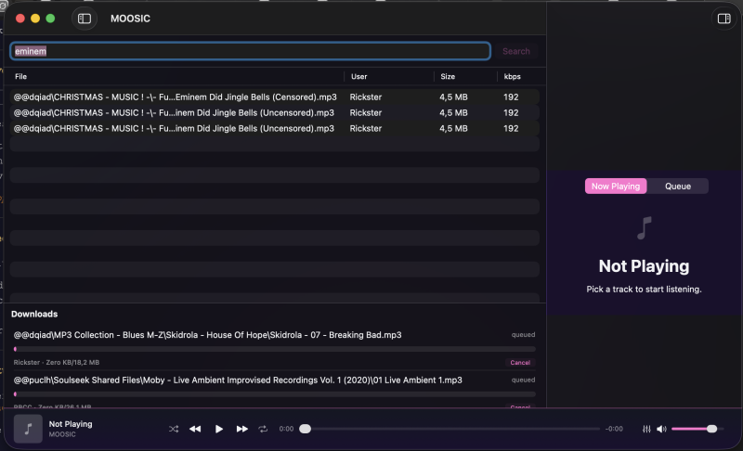Click the playback progress slider knob
Viewport: 743px width, 451px height.
306,429
